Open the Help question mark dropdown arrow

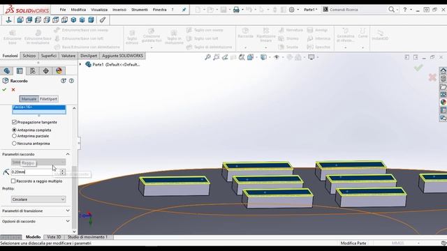(x=411, y=10)
